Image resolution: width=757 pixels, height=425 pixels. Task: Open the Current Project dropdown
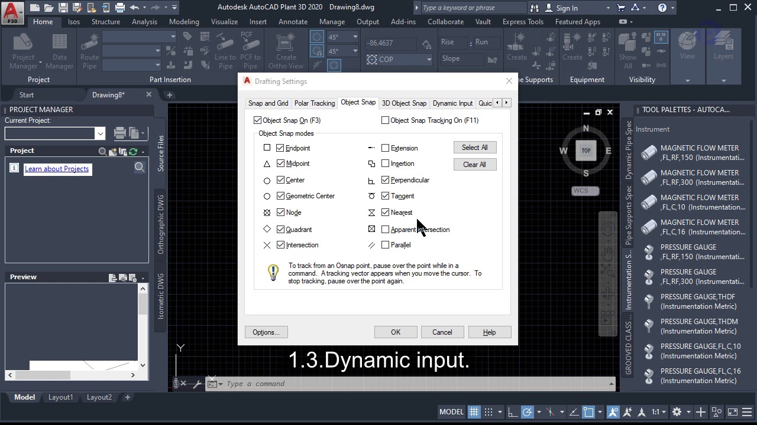(x=100, y=133)
